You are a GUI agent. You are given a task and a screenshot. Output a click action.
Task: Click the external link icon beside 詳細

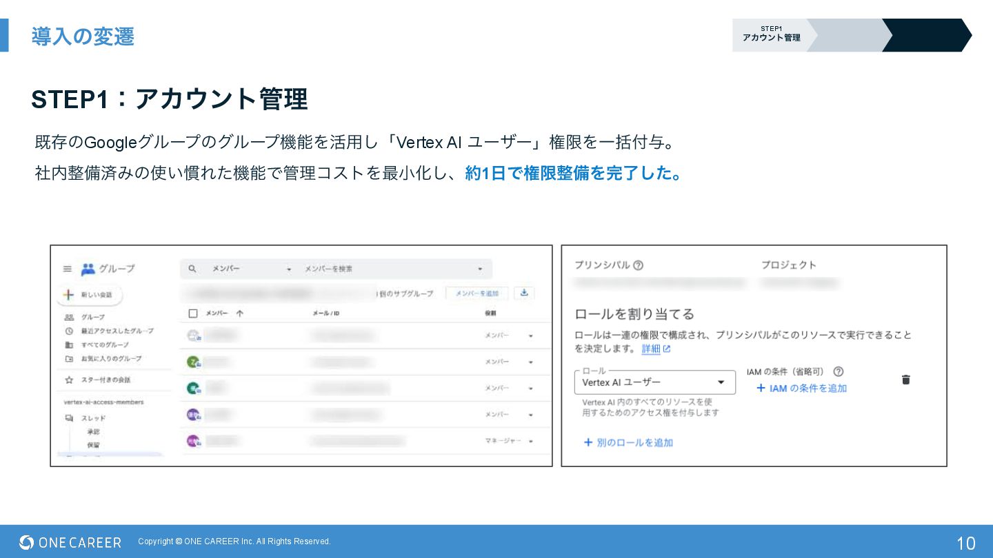pos(667,349)
